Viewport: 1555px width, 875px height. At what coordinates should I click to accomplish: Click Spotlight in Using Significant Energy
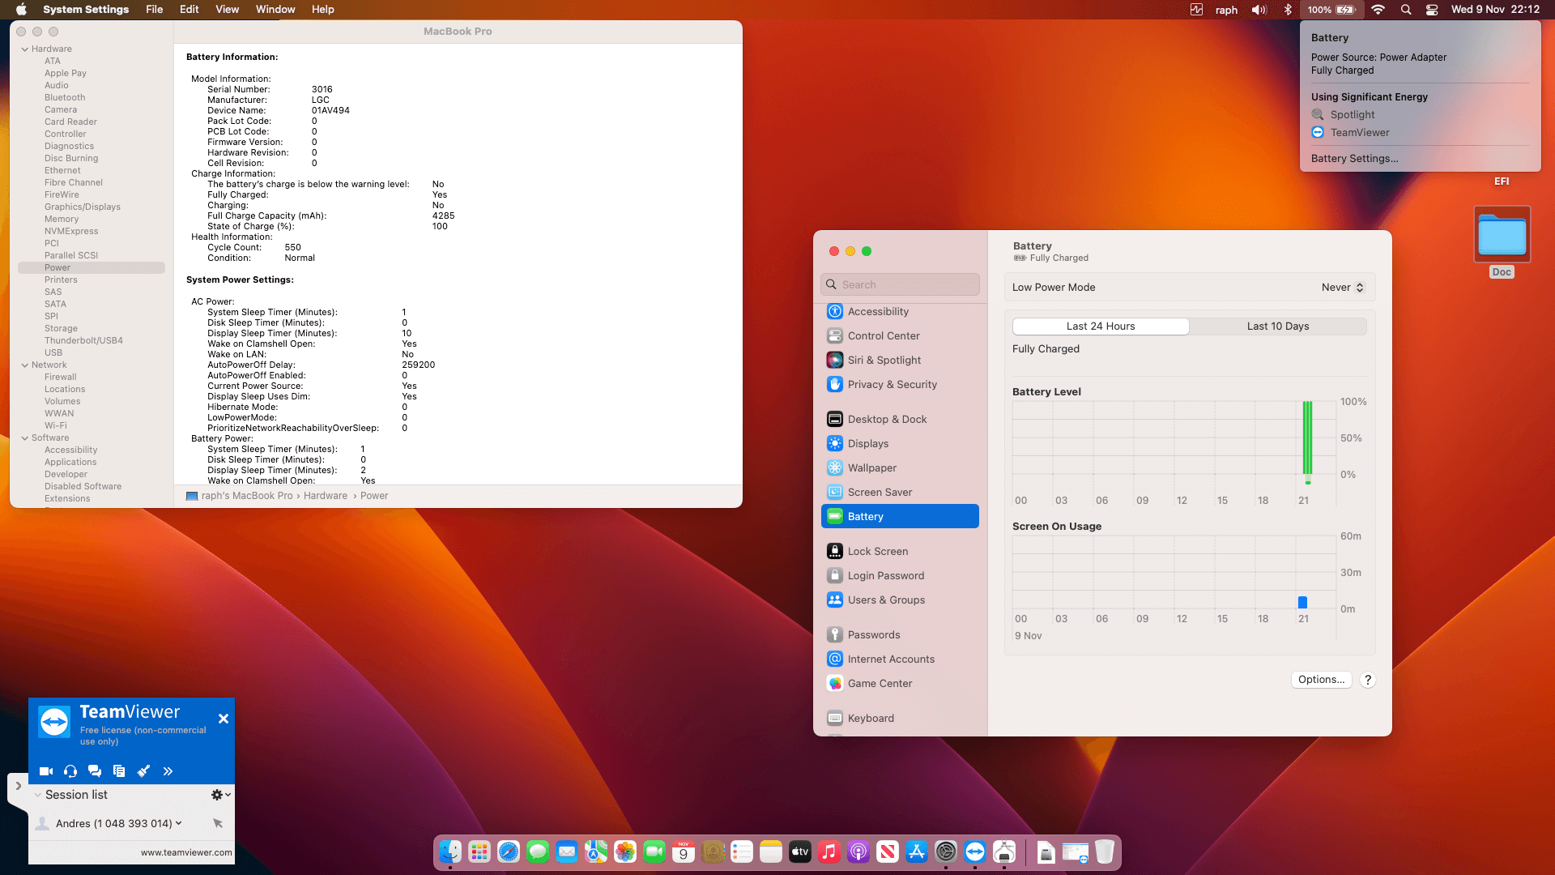1352,115
